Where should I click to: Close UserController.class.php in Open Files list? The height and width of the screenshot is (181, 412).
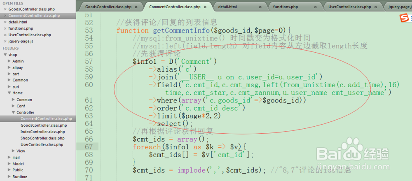click(5, 35)
